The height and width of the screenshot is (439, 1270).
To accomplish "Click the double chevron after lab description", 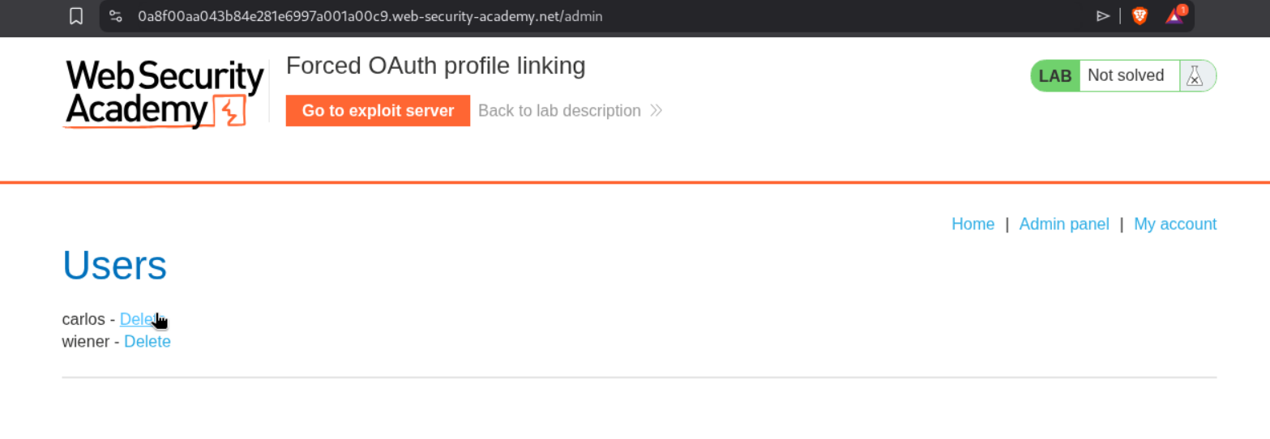I will tap(656, 111).
